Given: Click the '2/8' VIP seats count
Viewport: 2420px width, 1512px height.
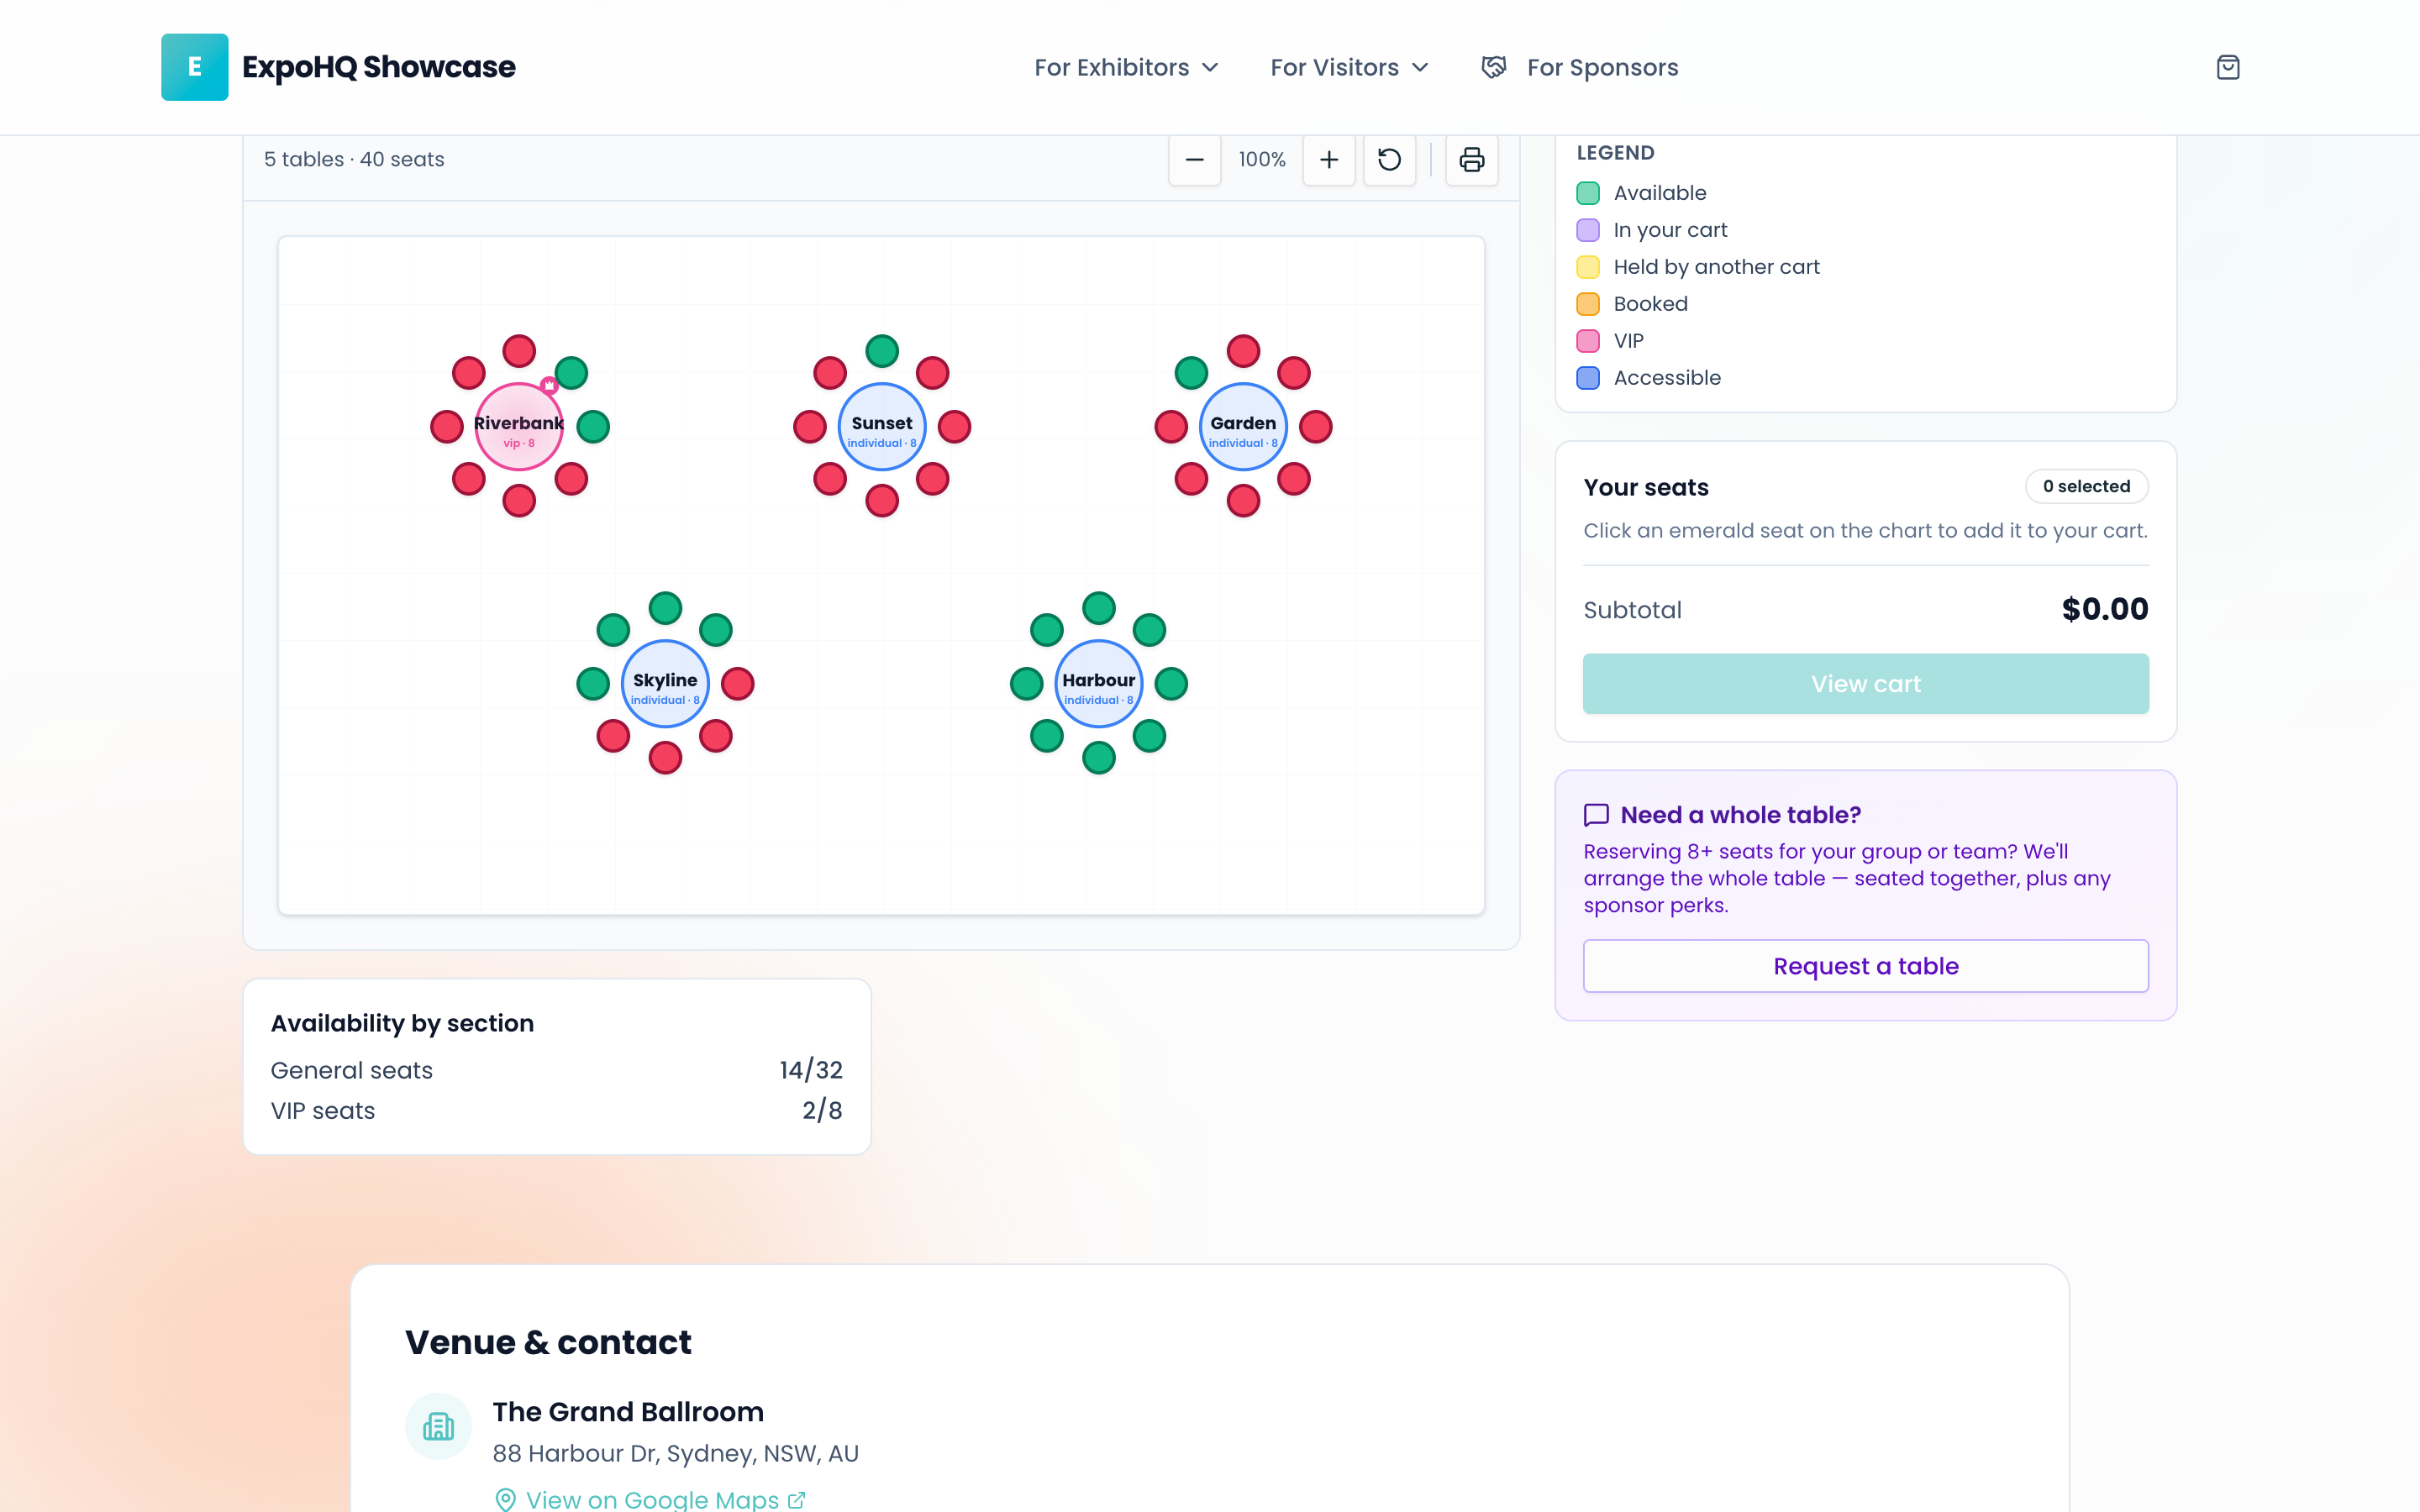Looking at the screenshot, I should coord(822,1111).
